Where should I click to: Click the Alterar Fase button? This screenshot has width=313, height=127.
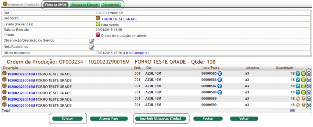[109, 119]
